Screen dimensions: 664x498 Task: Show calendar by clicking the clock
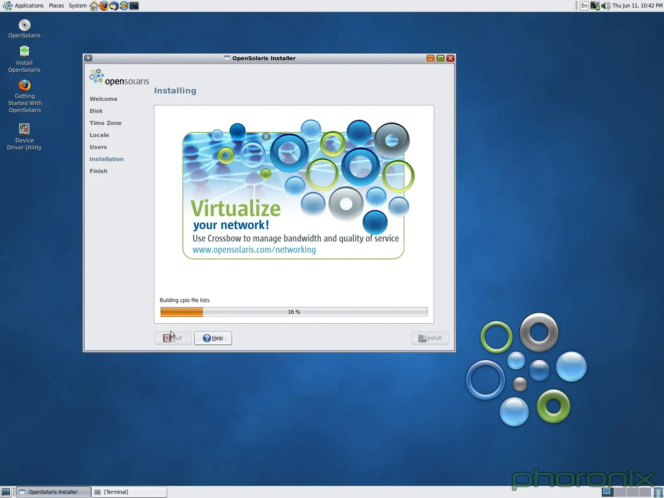click(637, 6)
